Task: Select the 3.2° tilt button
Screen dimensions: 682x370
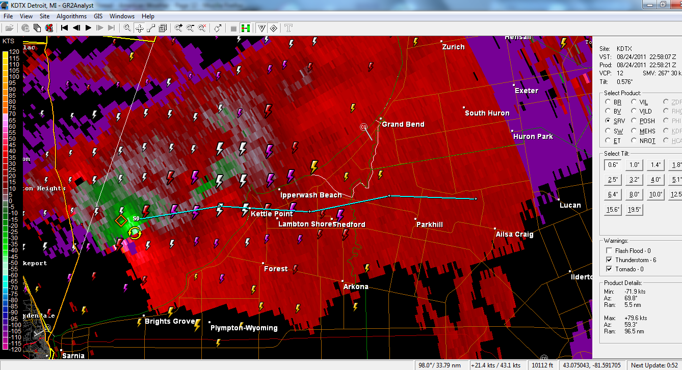Action: (635, 179)
